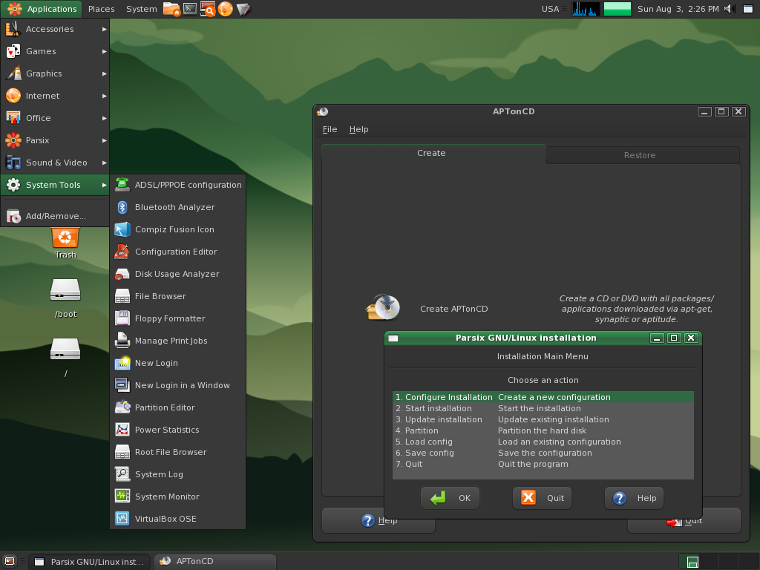Open File Browser from System Tools
The height and width of the screenshot is (570, 760).
pos(178,296)
